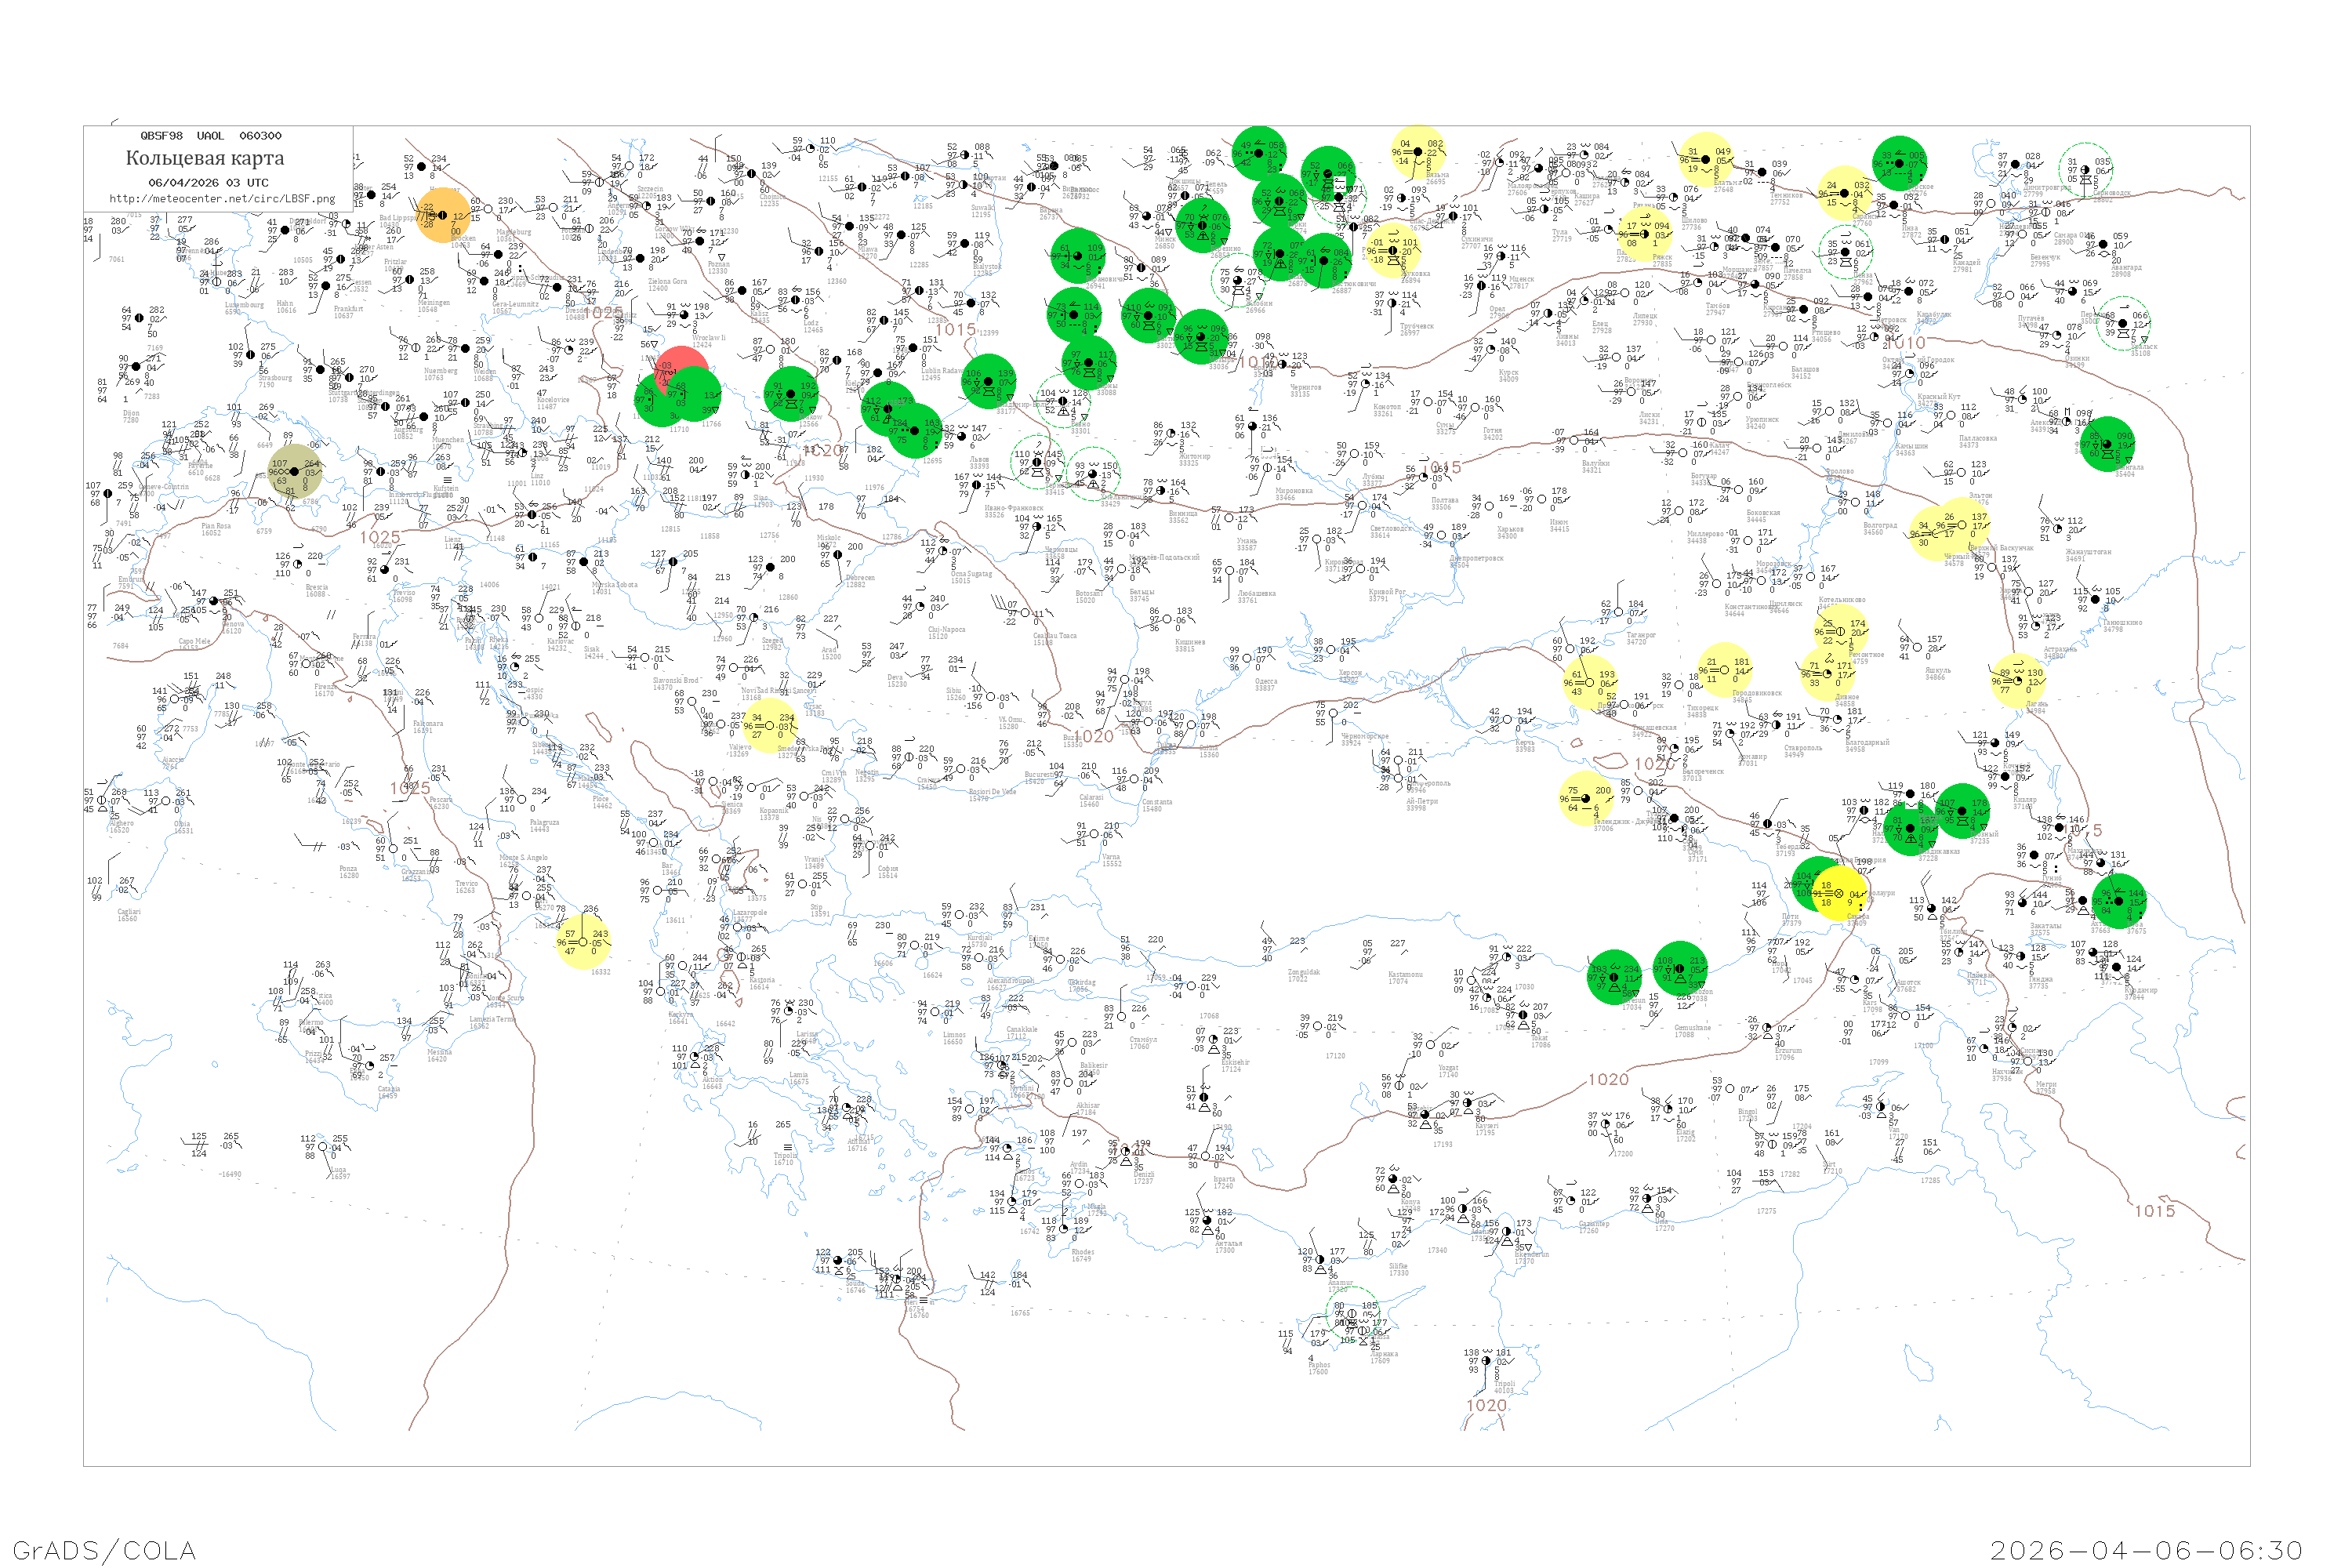The image size is (2352, 1568).
Task: Click pale yellow marker in southern Italy
Action: coord(583,941)
